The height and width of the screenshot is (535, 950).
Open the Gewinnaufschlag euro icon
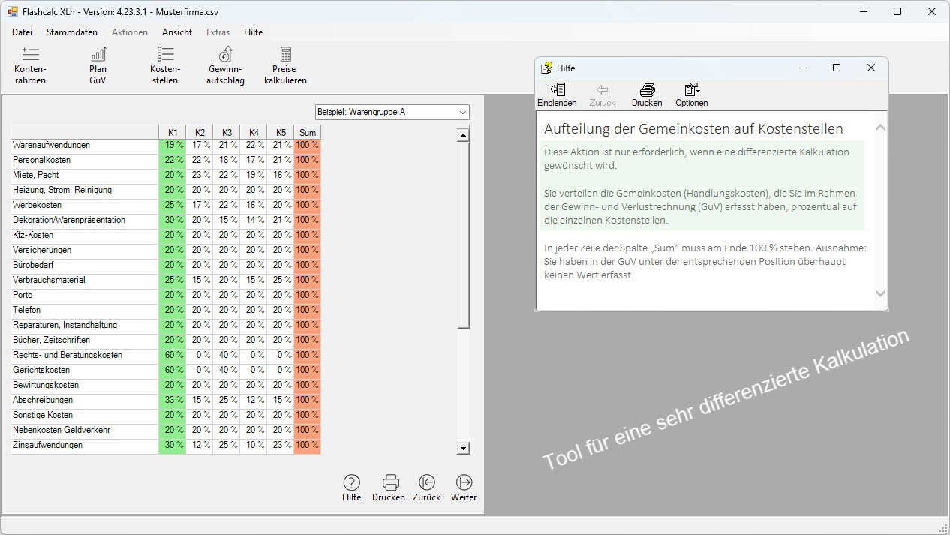[x=225, y=55]
